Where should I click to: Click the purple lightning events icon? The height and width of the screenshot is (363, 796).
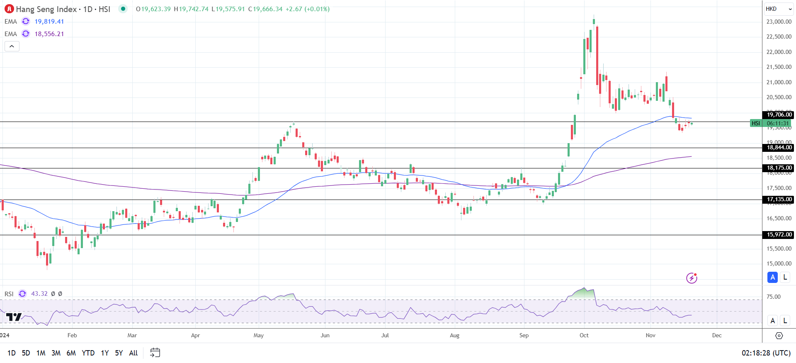tap(692, 278)
